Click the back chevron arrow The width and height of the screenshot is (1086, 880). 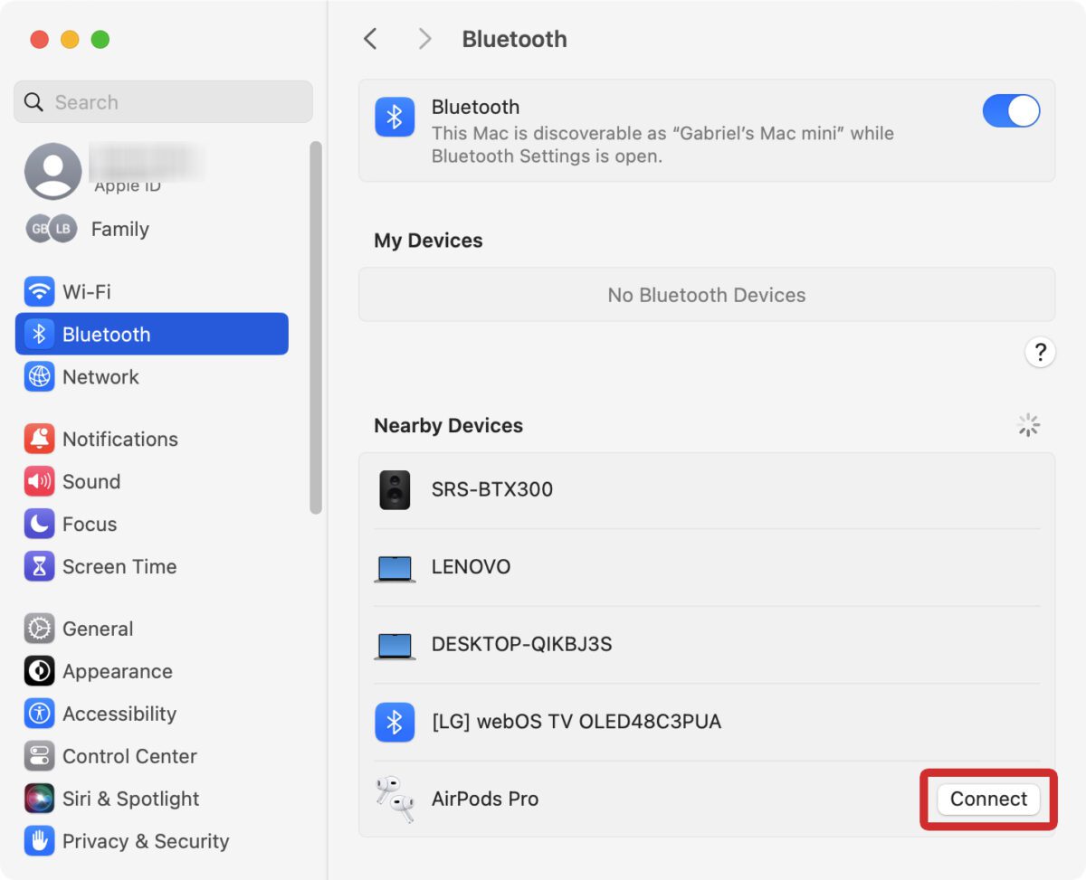coord(370,39)
